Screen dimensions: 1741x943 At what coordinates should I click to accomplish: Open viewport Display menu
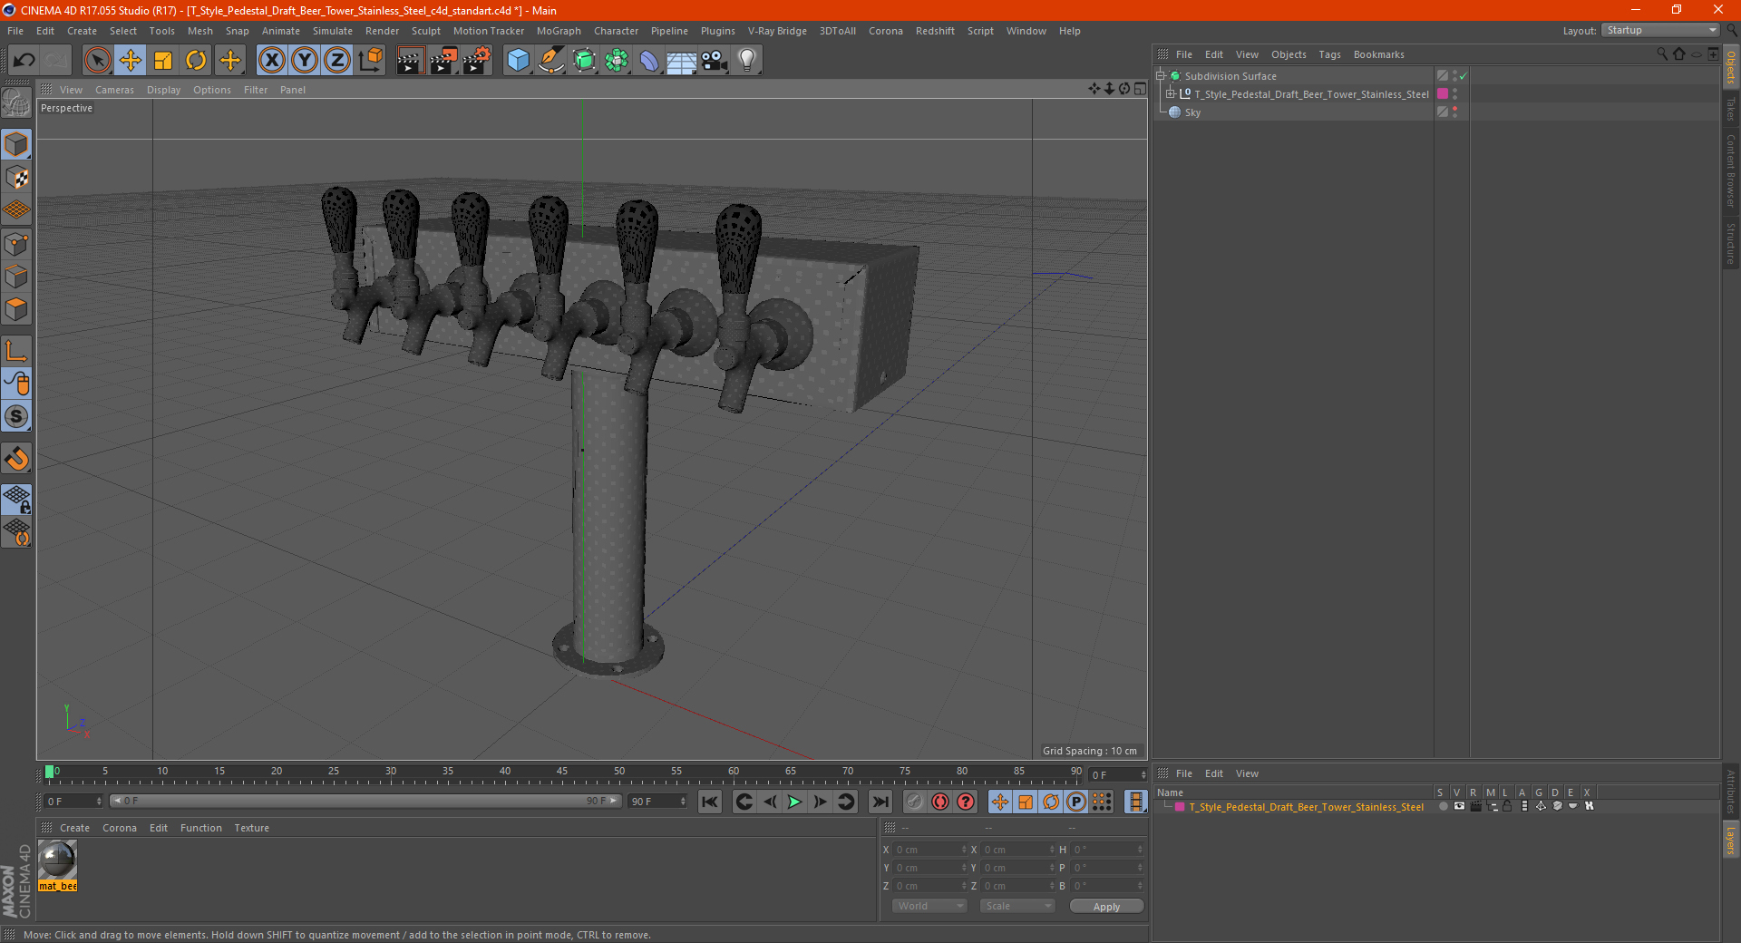point(163,90)
